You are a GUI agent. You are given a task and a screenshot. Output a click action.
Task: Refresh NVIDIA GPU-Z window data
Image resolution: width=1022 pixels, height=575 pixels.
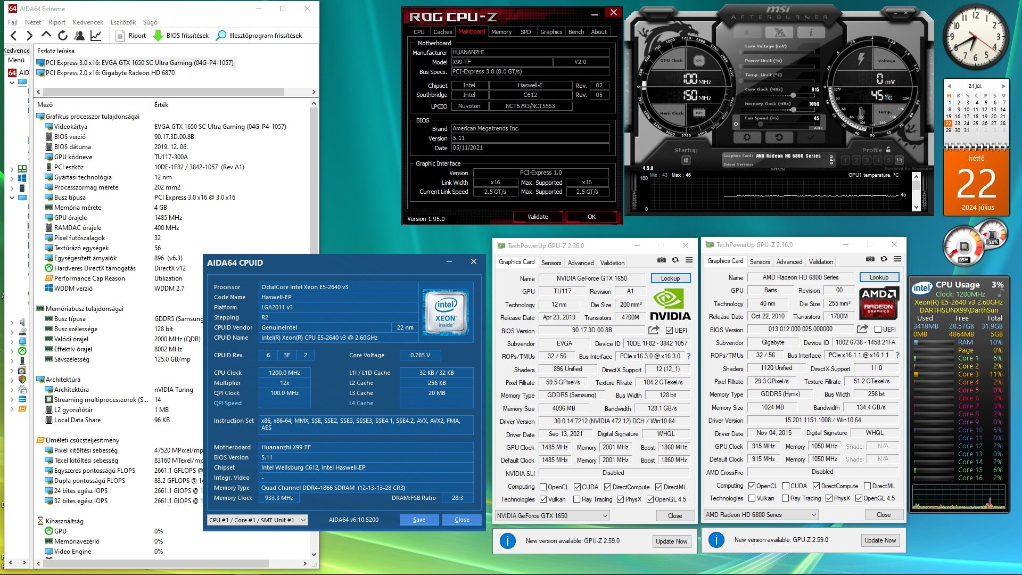pyautogui.click(x=675, y=260)
